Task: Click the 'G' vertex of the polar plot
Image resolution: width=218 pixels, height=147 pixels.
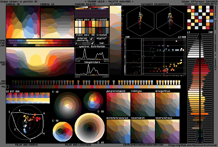Action: [9, 112]
